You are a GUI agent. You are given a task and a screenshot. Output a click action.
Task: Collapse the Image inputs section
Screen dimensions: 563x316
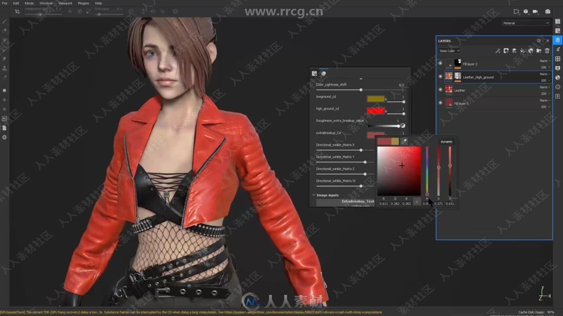point(314,195)
